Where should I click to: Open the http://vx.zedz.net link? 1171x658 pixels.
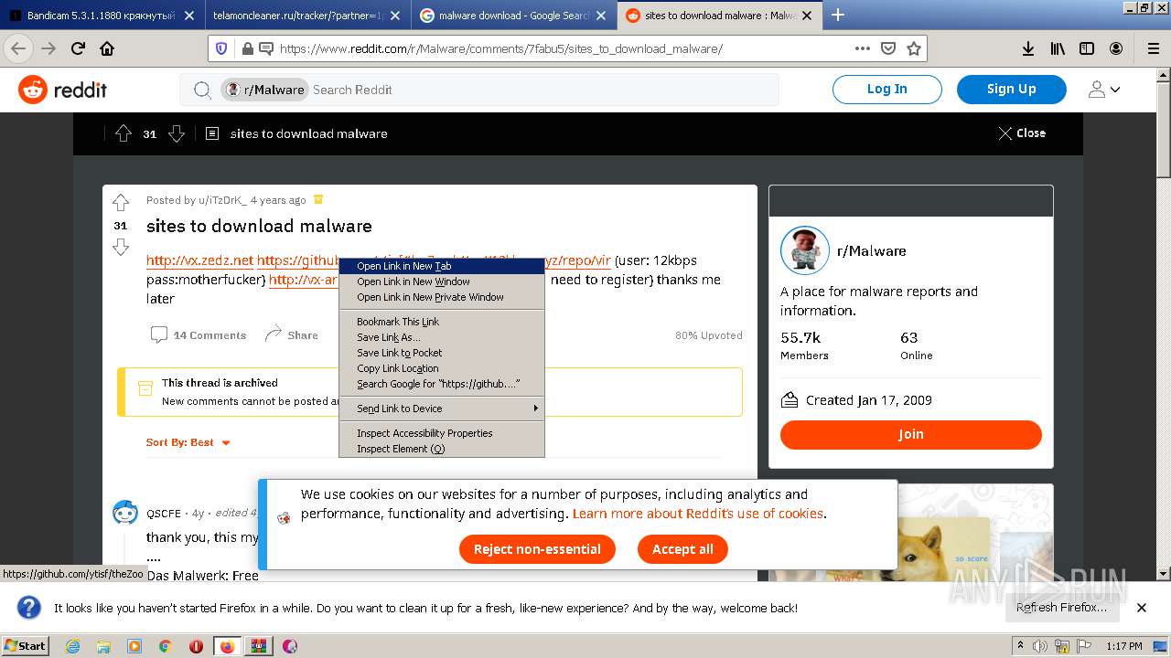[199, 260]
